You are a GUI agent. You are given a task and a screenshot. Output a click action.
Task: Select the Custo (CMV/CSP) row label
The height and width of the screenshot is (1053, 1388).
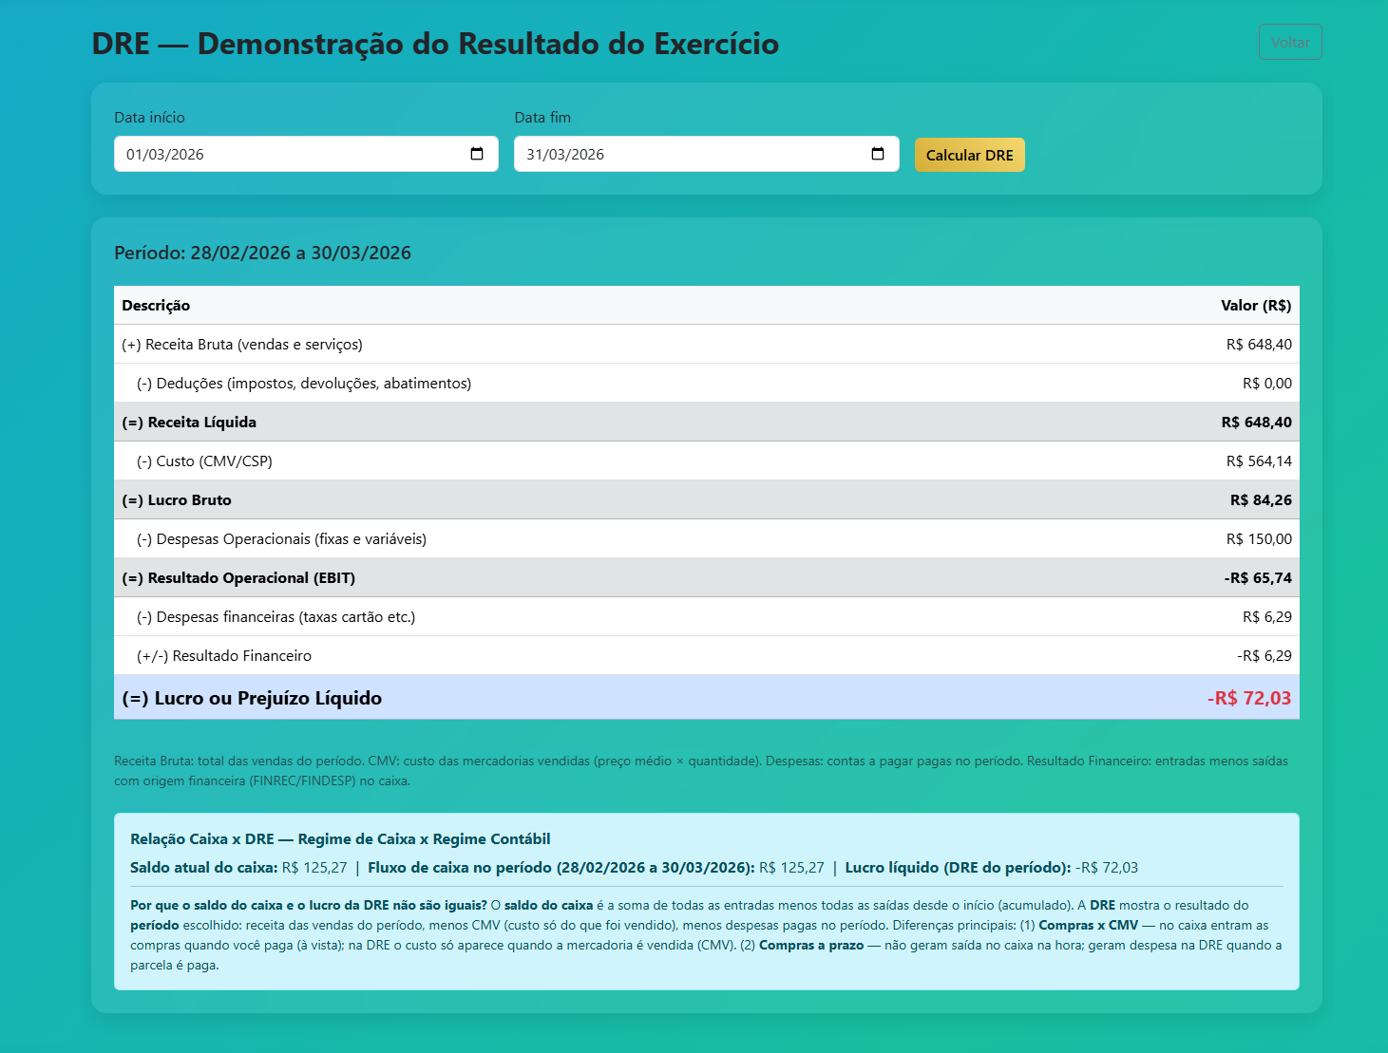[204, 461]
